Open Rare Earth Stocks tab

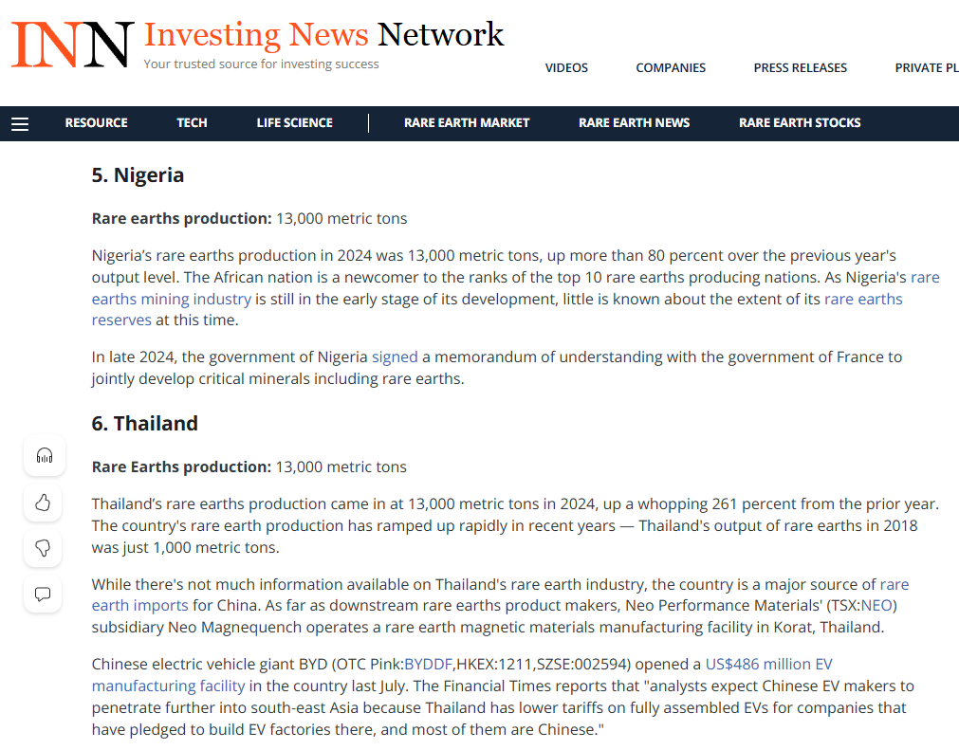(x=800, y=122)
